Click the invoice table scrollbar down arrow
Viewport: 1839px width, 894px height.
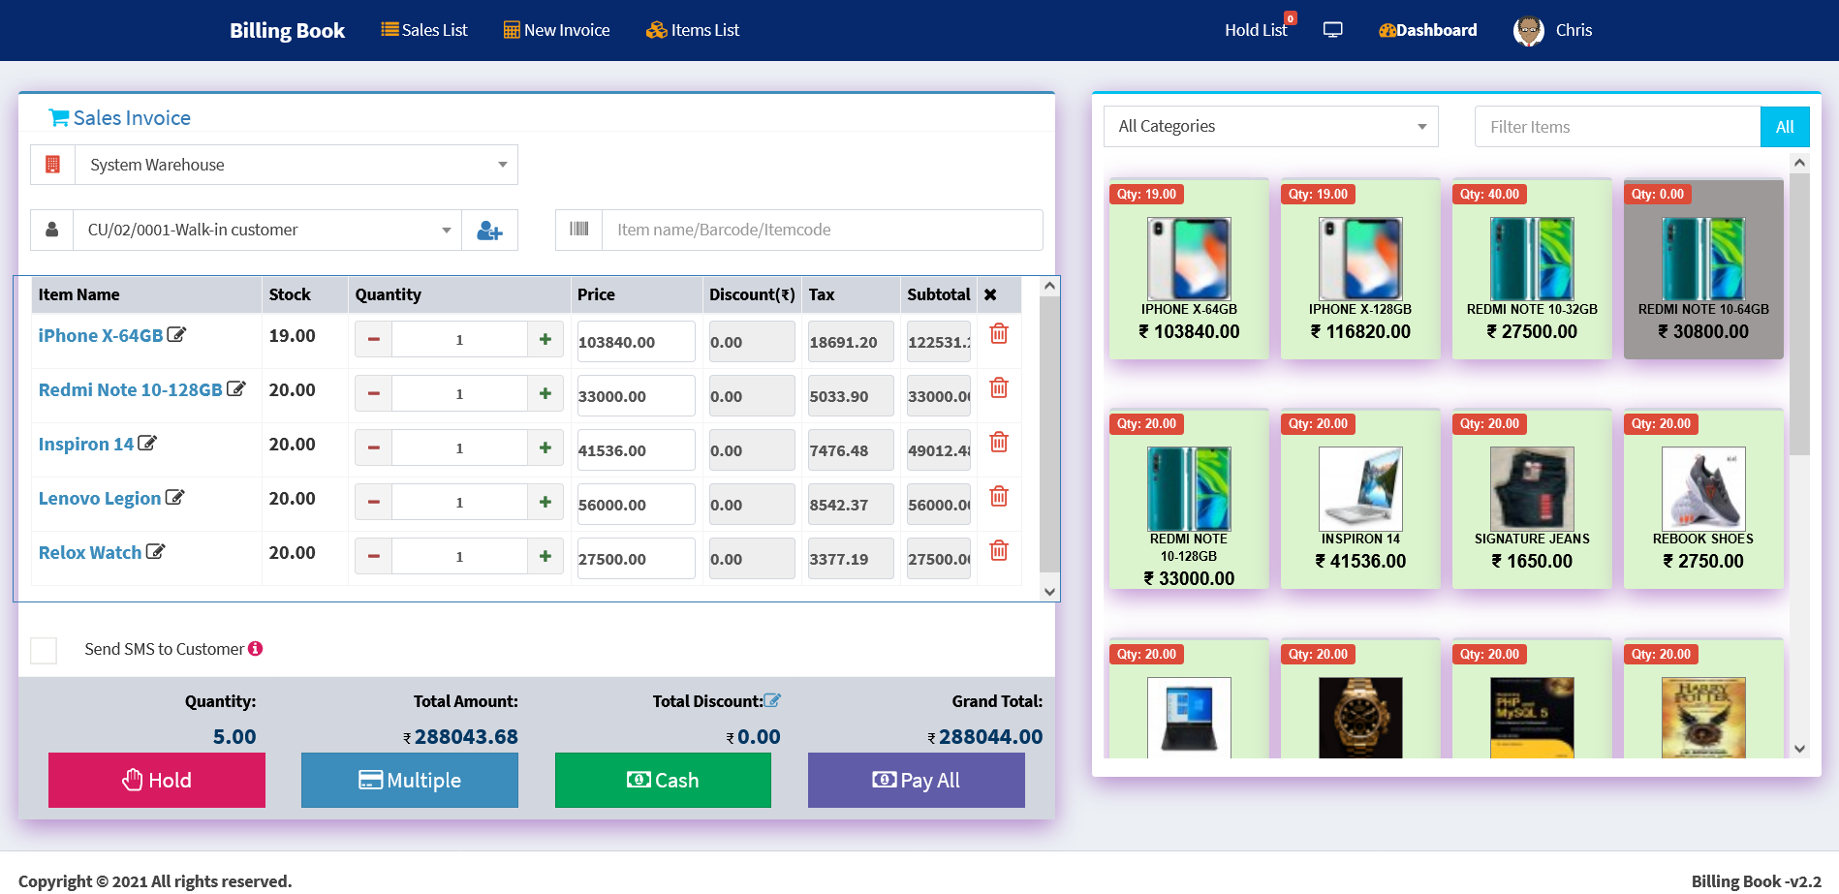click(x=1049, y=591)
